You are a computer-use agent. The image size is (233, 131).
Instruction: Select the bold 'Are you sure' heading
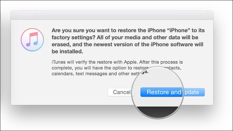pyautogui.click(x=128, y=41)
